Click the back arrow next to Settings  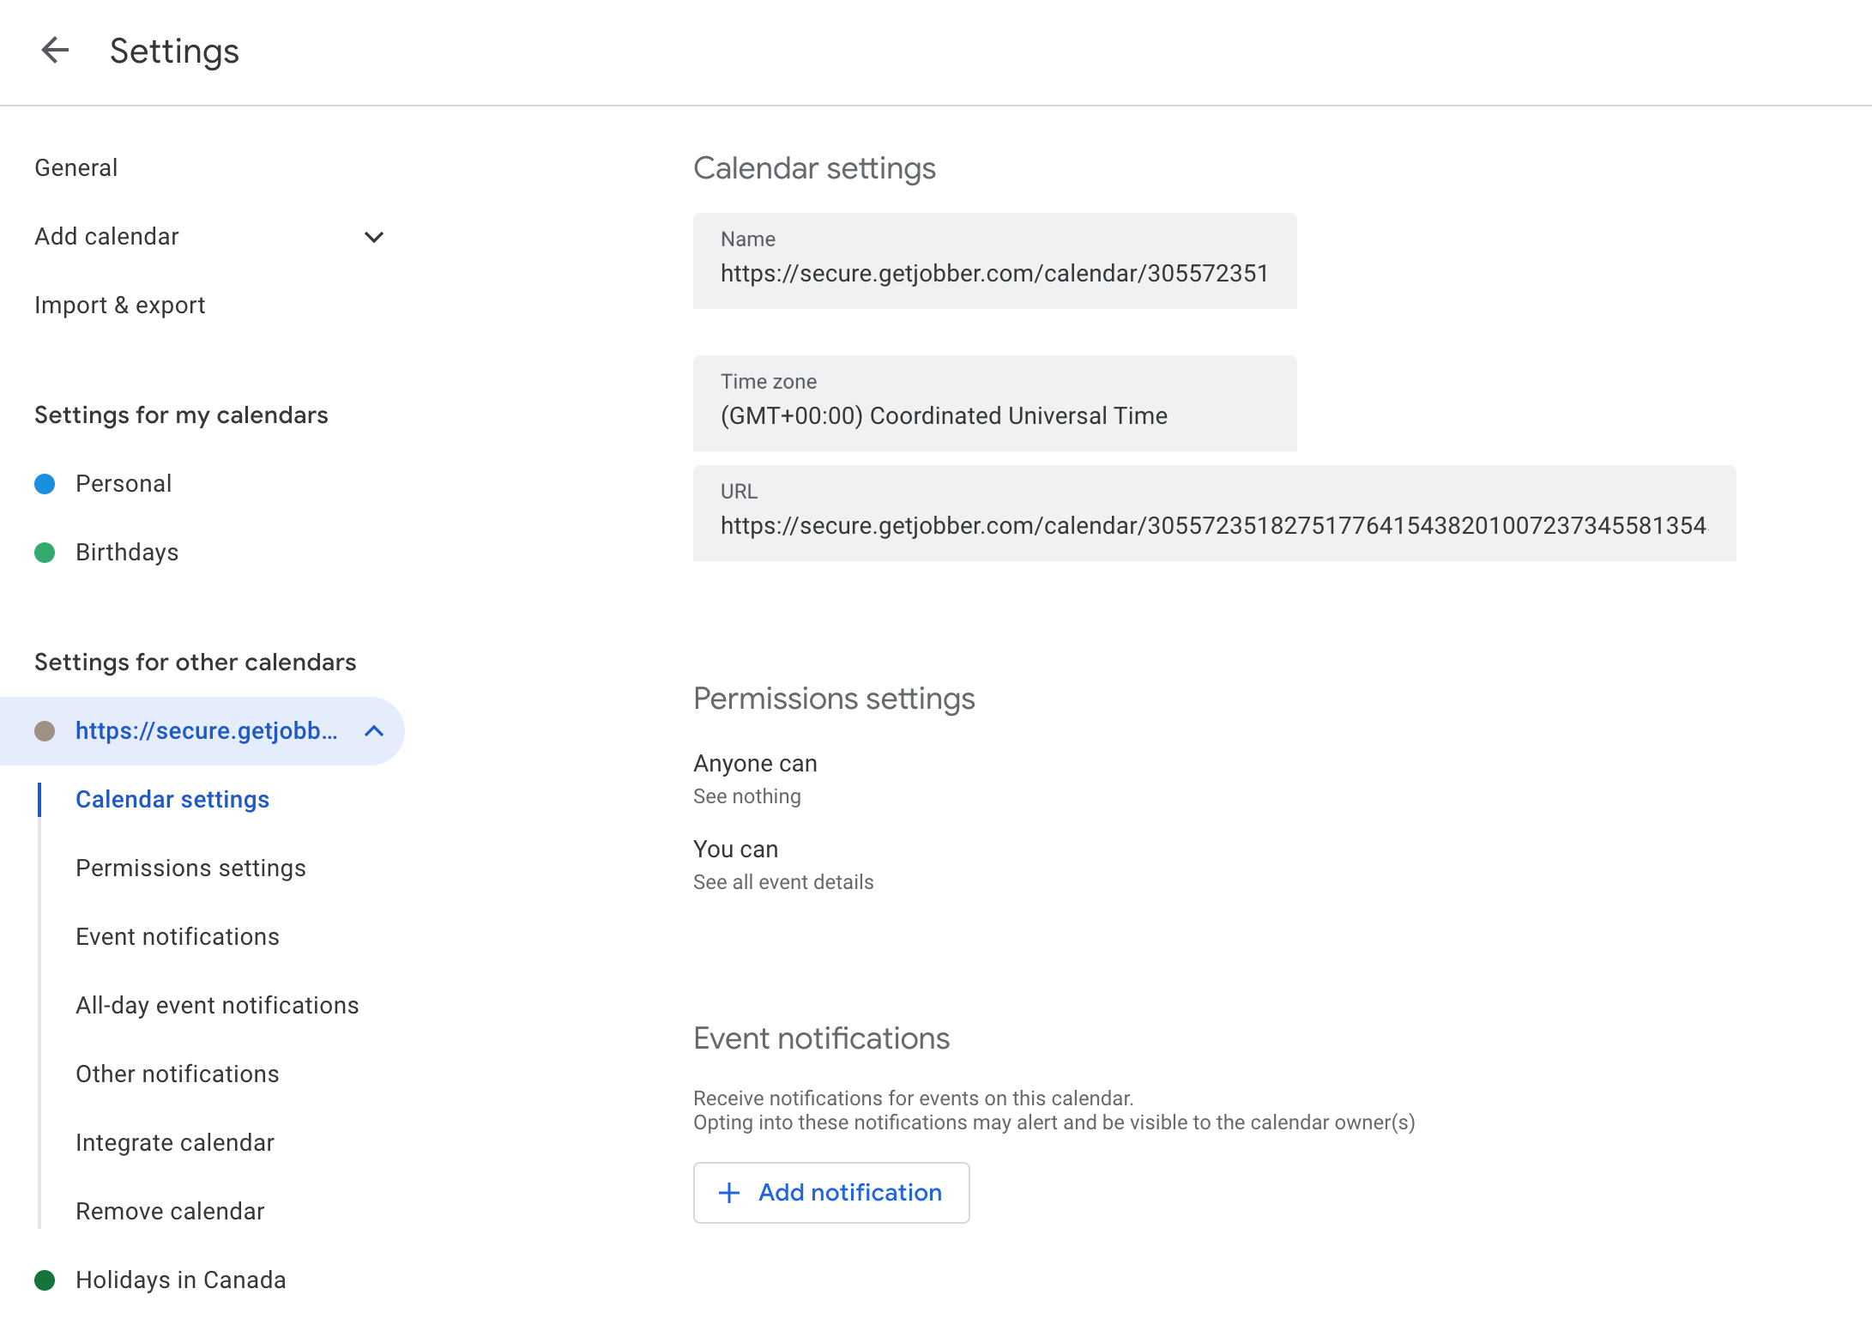pos(55,51)
